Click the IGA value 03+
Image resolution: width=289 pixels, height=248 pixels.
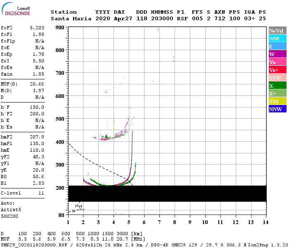[x=249, y=19]
